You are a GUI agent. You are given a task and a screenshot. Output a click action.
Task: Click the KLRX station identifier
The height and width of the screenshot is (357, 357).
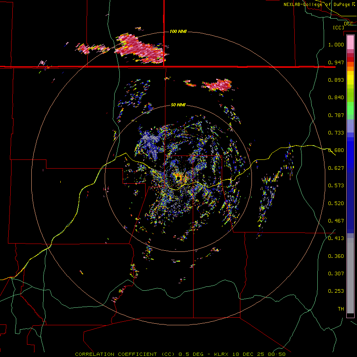pos(222,354)
